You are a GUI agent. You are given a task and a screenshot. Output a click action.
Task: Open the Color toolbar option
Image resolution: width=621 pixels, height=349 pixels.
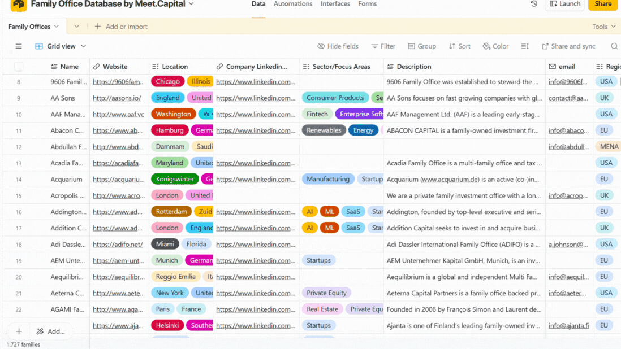[495, 46]
